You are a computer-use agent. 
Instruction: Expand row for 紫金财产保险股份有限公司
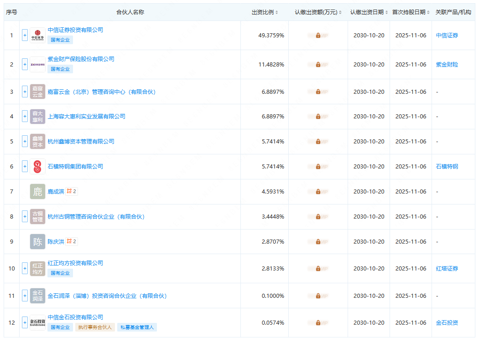(x=25, y=64)
